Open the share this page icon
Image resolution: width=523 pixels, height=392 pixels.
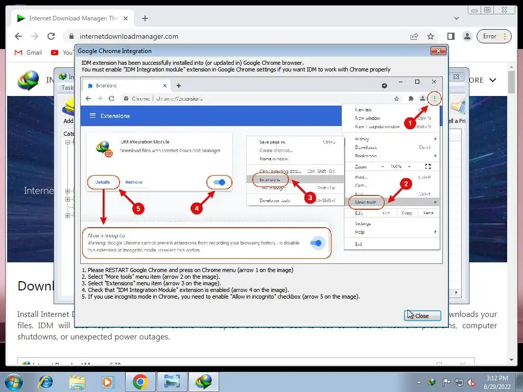tap(414, 36)
